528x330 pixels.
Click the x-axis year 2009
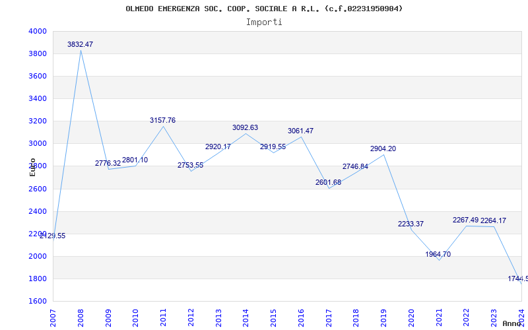point(108,318)
